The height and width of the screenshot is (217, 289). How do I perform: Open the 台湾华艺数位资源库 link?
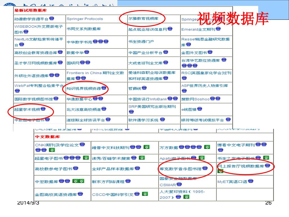tap(201, 60)
